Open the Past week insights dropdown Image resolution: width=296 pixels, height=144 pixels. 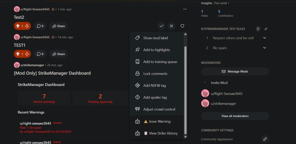click(x=221, y=3)
